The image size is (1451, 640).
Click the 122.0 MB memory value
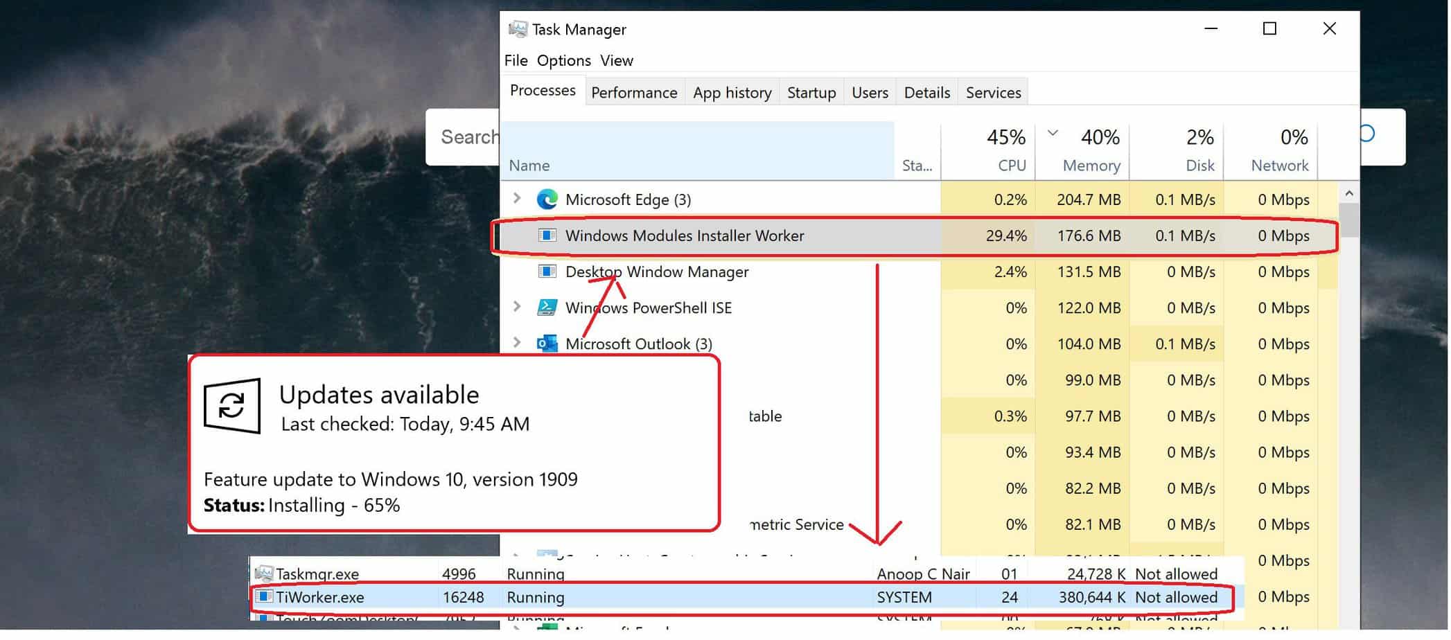click(x=1089, y=308)
